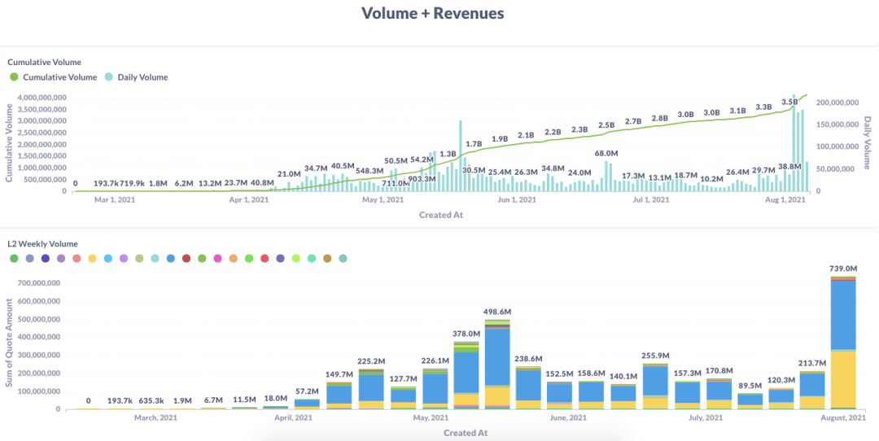Click the 498.6M weekly volume bar
The width and height of the screenshot is (879, 441).
click(x=497, y=365)
